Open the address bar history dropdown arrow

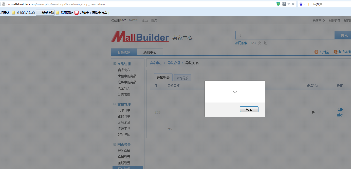[289, 4]
